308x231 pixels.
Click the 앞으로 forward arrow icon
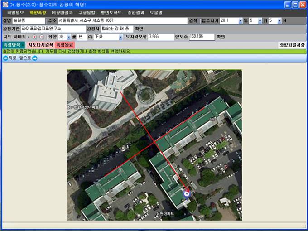[35, 58]
